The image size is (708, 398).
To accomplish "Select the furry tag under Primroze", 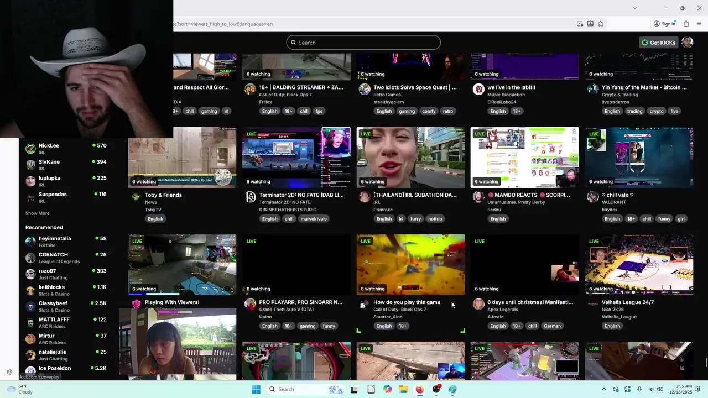I will point(415,219).
